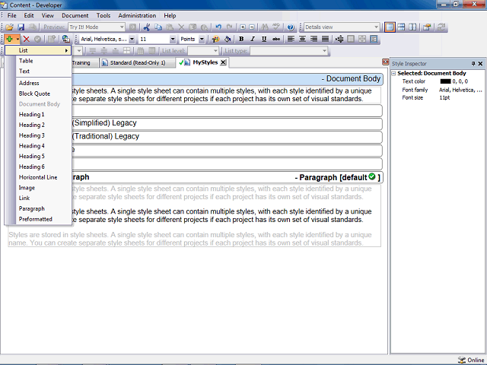The height and width of the screenshot is (365, 487).
Task: Open the Details view dropdown
Action: click(x=376, y=27)
